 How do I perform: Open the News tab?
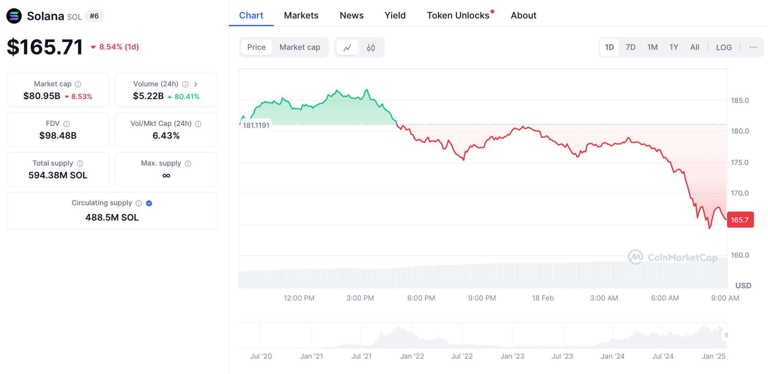click(352, 15)
